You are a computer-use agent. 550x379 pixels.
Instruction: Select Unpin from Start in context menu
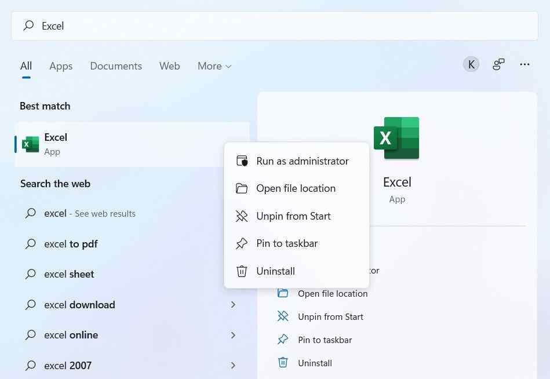pyautogui.click(x=296, y=216)
